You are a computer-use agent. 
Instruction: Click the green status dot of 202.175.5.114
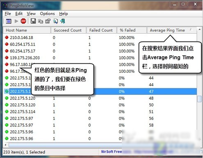click(7, 112)
